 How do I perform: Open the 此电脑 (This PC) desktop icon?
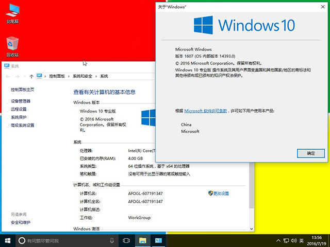coord(12,12)
